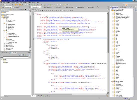
Task: Click the Adobe AIR Samples orange icon
Action: click(113, 10)
